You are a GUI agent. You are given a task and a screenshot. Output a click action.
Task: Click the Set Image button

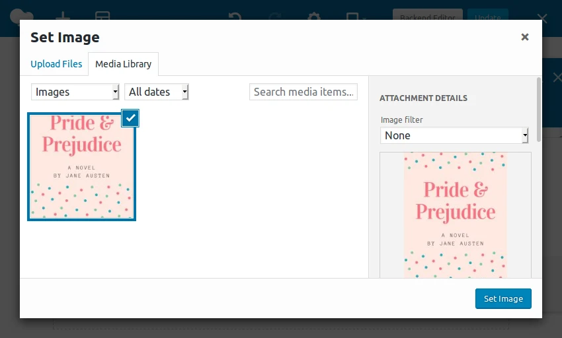point(503,298)
